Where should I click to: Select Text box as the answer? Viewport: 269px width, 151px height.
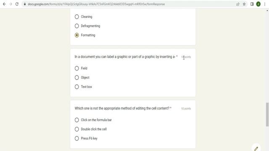tap(76, 87)
